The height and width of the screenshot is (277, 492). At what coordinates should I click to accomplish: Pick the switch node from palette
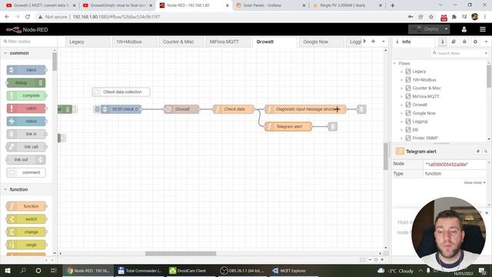click(26, 219)
